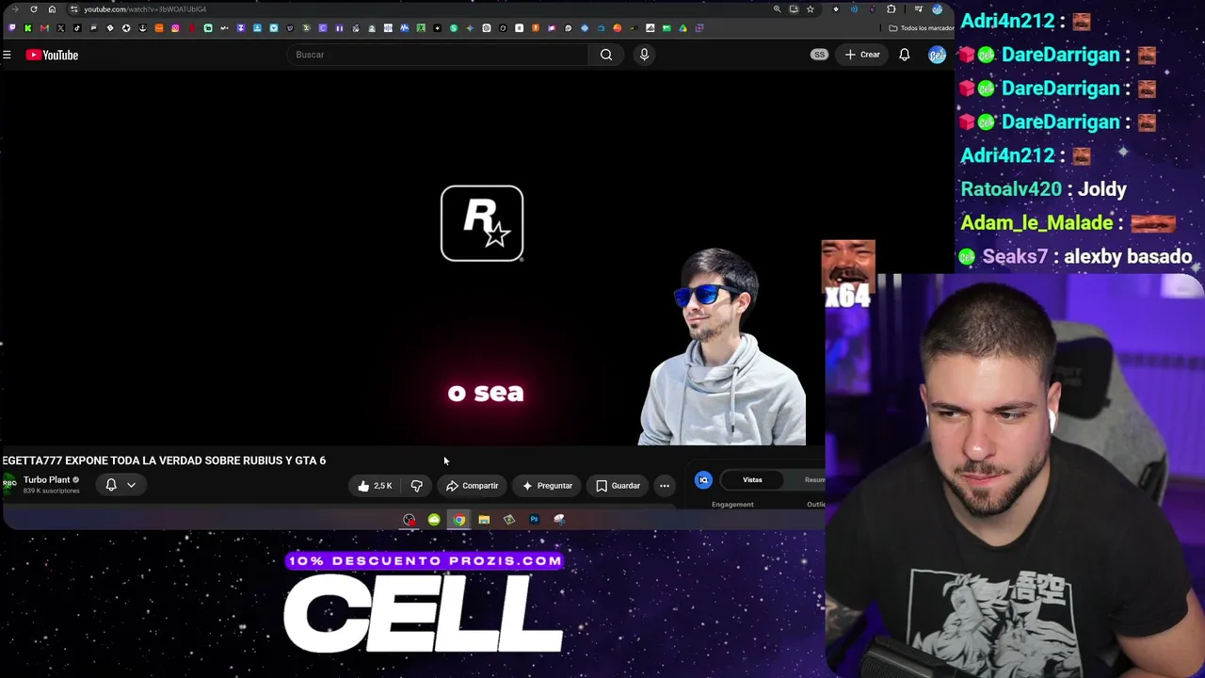Open the Instagram bookmark in bookmarks bar
The image size is (1205, 678).
175,28
